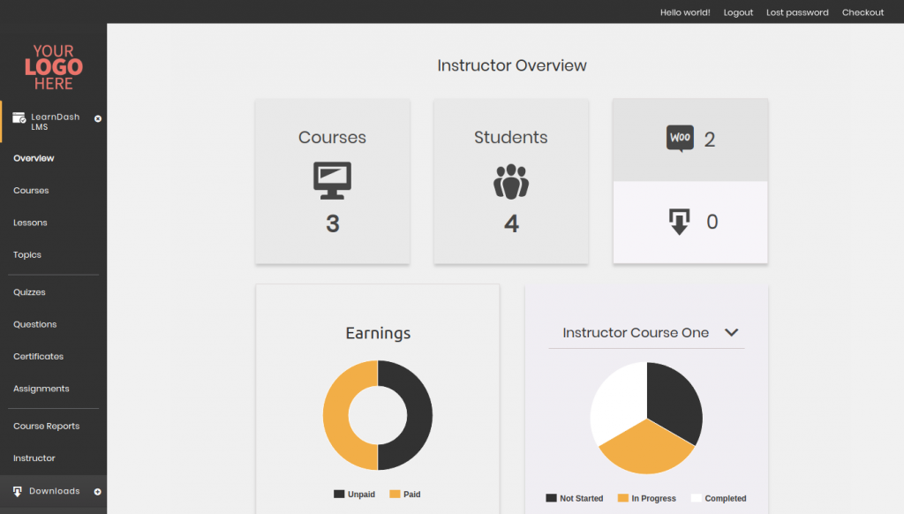Open Course Reports in sidebar
The width and height of the screenshot is (904, 514).
(x=46, y=426)
